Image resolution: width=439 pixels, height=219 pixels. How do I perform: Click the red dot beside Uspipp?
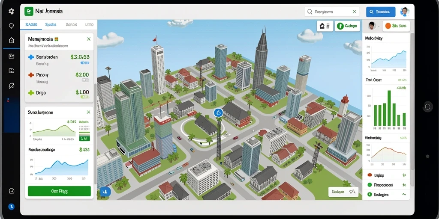pyautogui.click(x=369, y=175)
